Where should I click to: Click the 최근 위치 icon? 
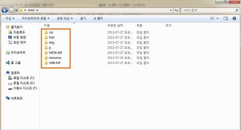[x=10, y=42]
